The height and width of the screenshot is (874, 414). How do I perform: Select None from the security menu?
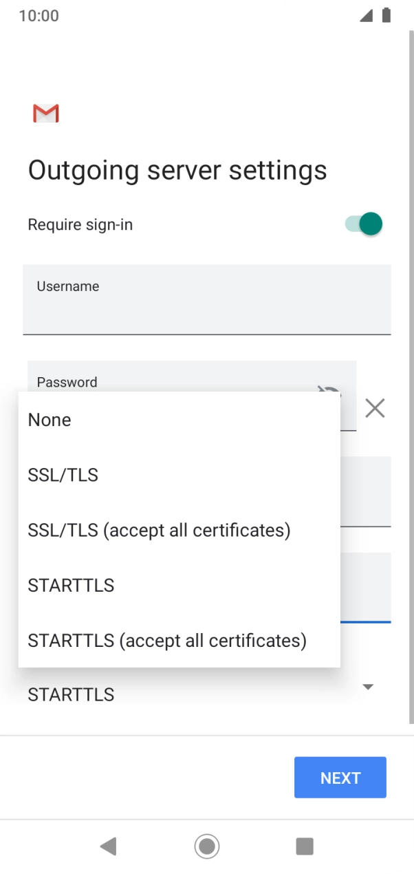coord(49,420)
